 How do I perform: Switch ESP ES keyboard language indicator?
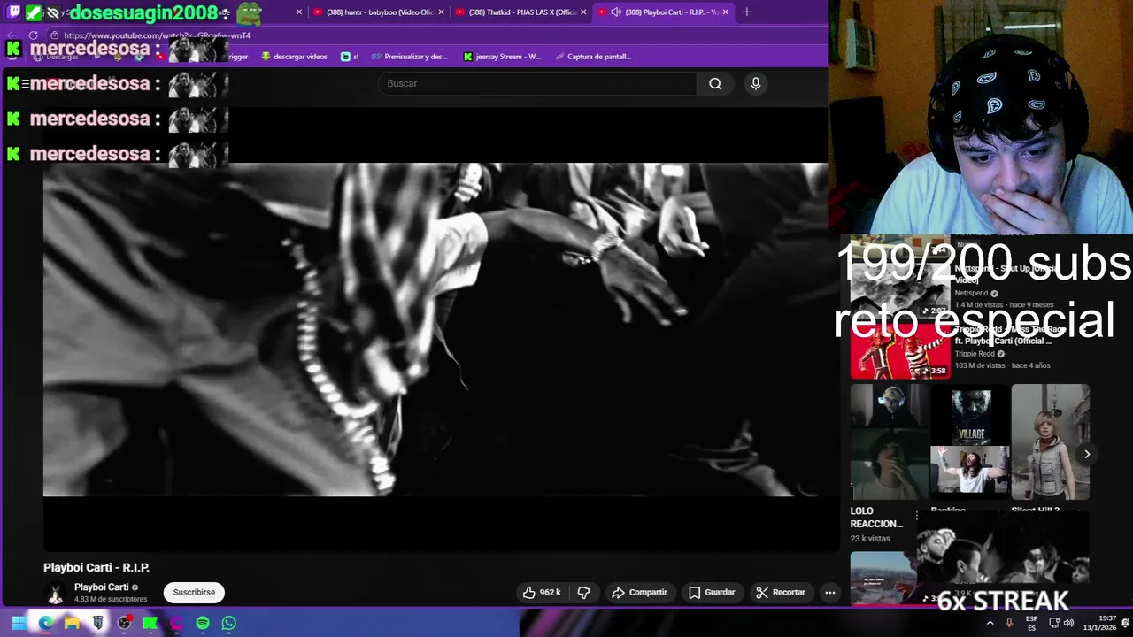[x=1032, y=623]
